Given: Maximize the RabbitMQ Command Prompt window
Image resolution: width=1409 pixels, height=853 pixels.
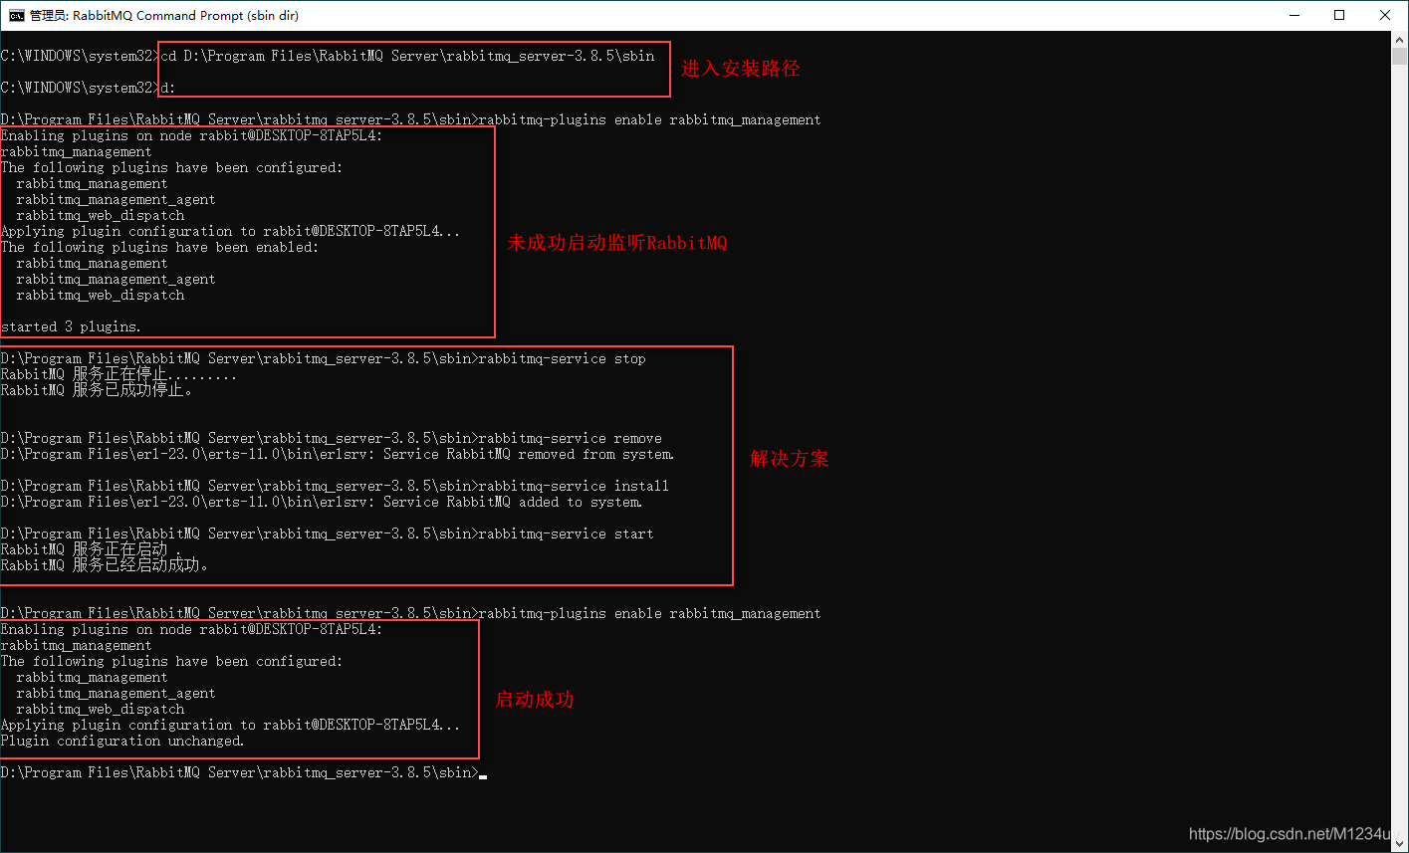Looking at the screenshot, I should (1339, 15).
